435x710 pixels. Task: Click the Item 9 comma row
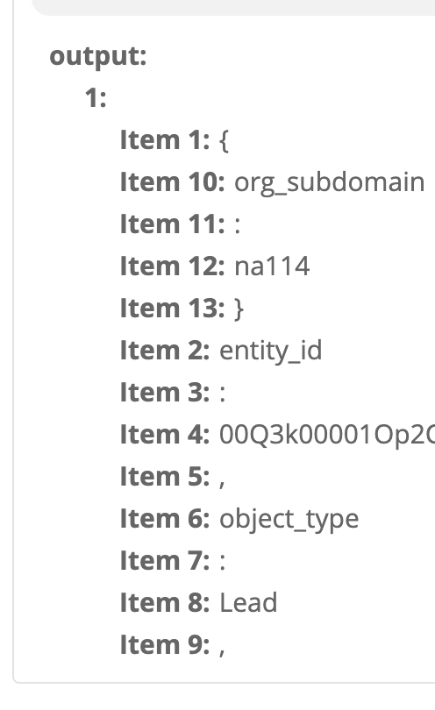pyautogui.click(x=173, y=645)
